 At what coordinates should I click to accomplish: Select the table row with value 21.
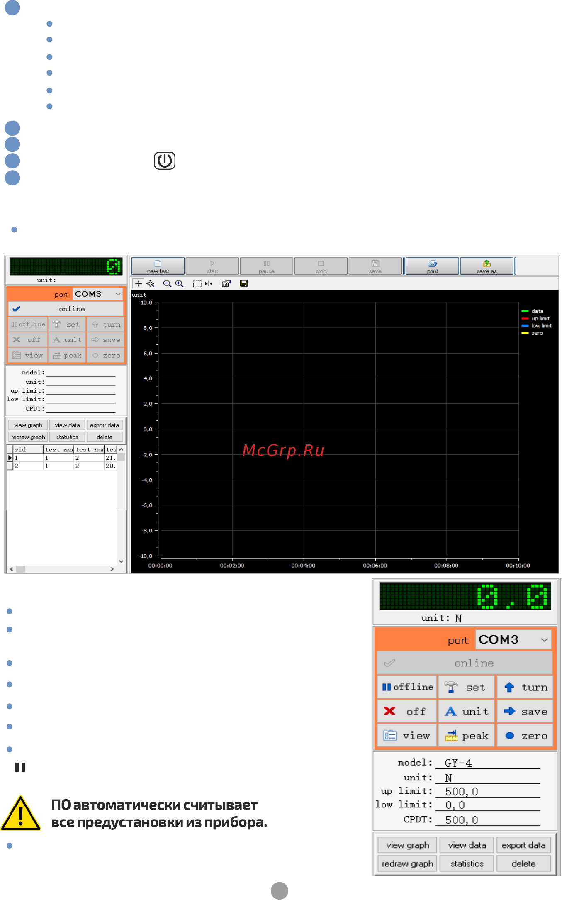(x=62, y=458)
